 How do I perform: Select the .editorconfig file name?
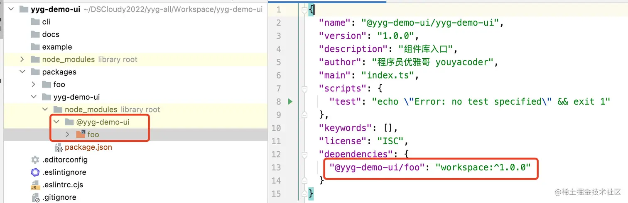(65, 160)
